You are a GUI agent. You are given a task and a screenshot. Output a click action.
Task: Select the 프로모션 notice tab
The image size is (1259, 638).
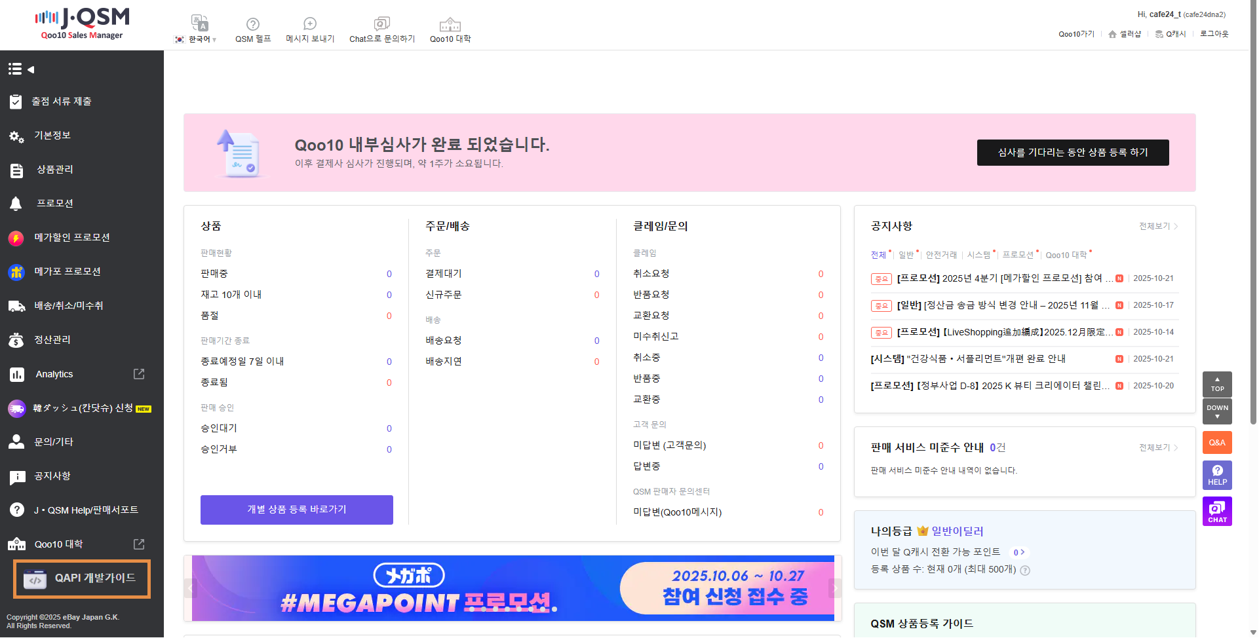pos(1018,255)
